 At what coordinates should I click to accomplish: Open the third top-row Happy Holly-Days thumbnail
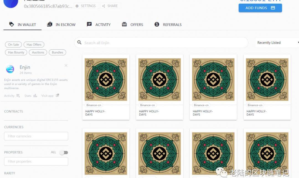pyautogui.click(x=213, y=80)
